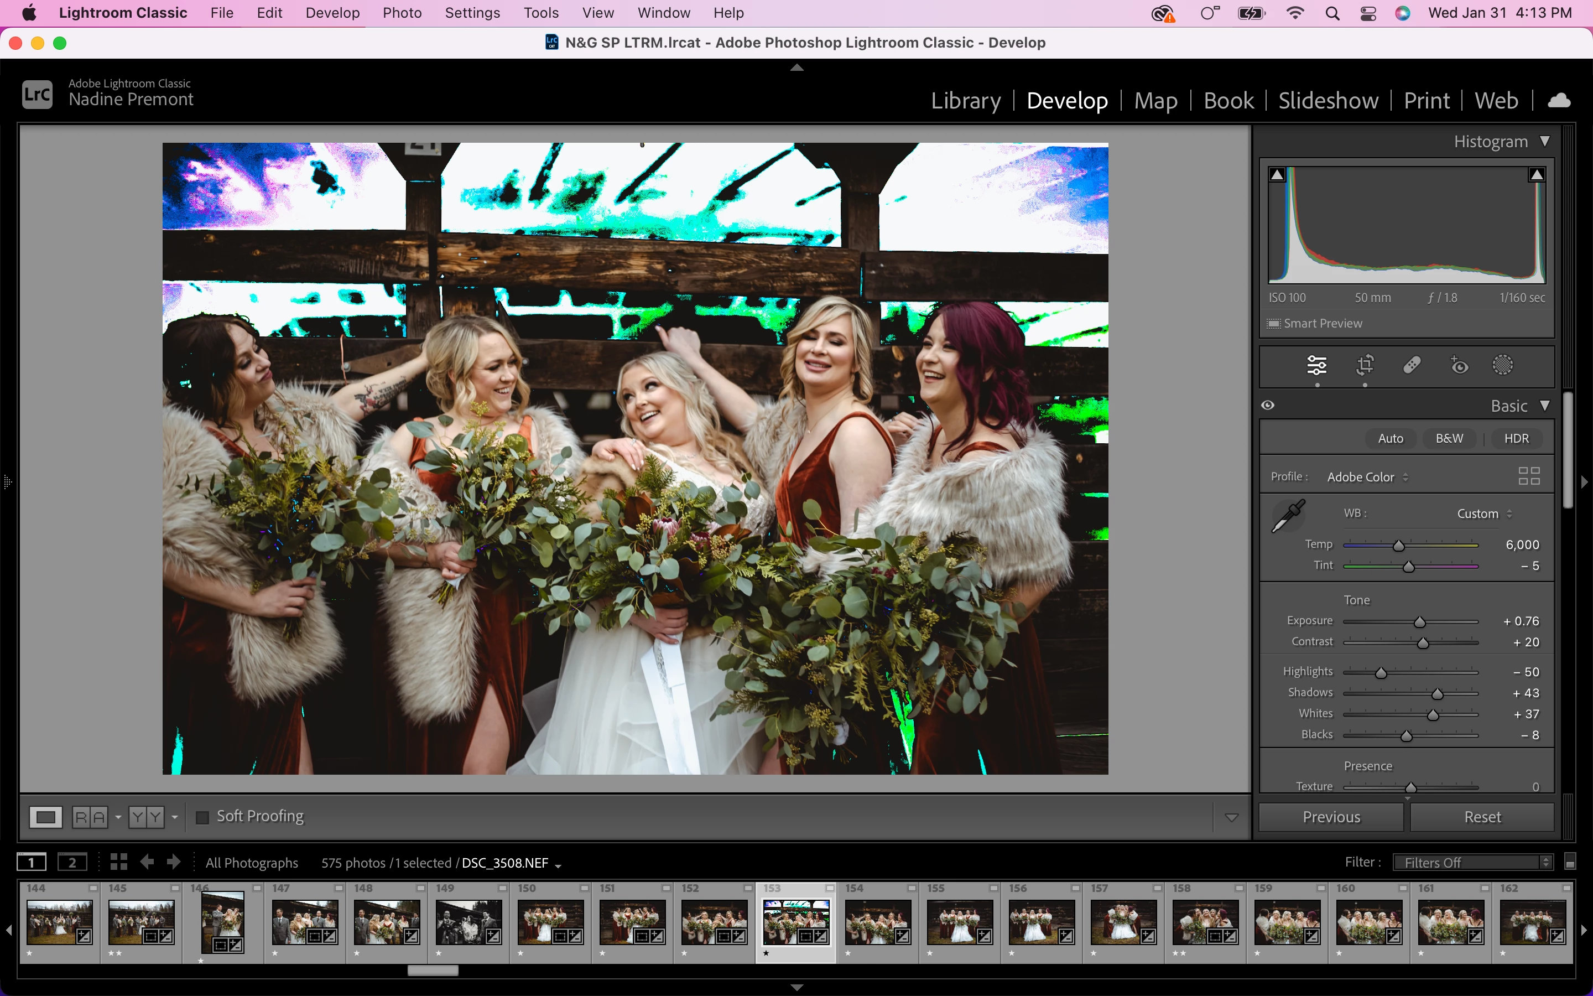This screenshot has height=996, width=1593.
Task: Click the Reset button
Action: coord(1482,817)
